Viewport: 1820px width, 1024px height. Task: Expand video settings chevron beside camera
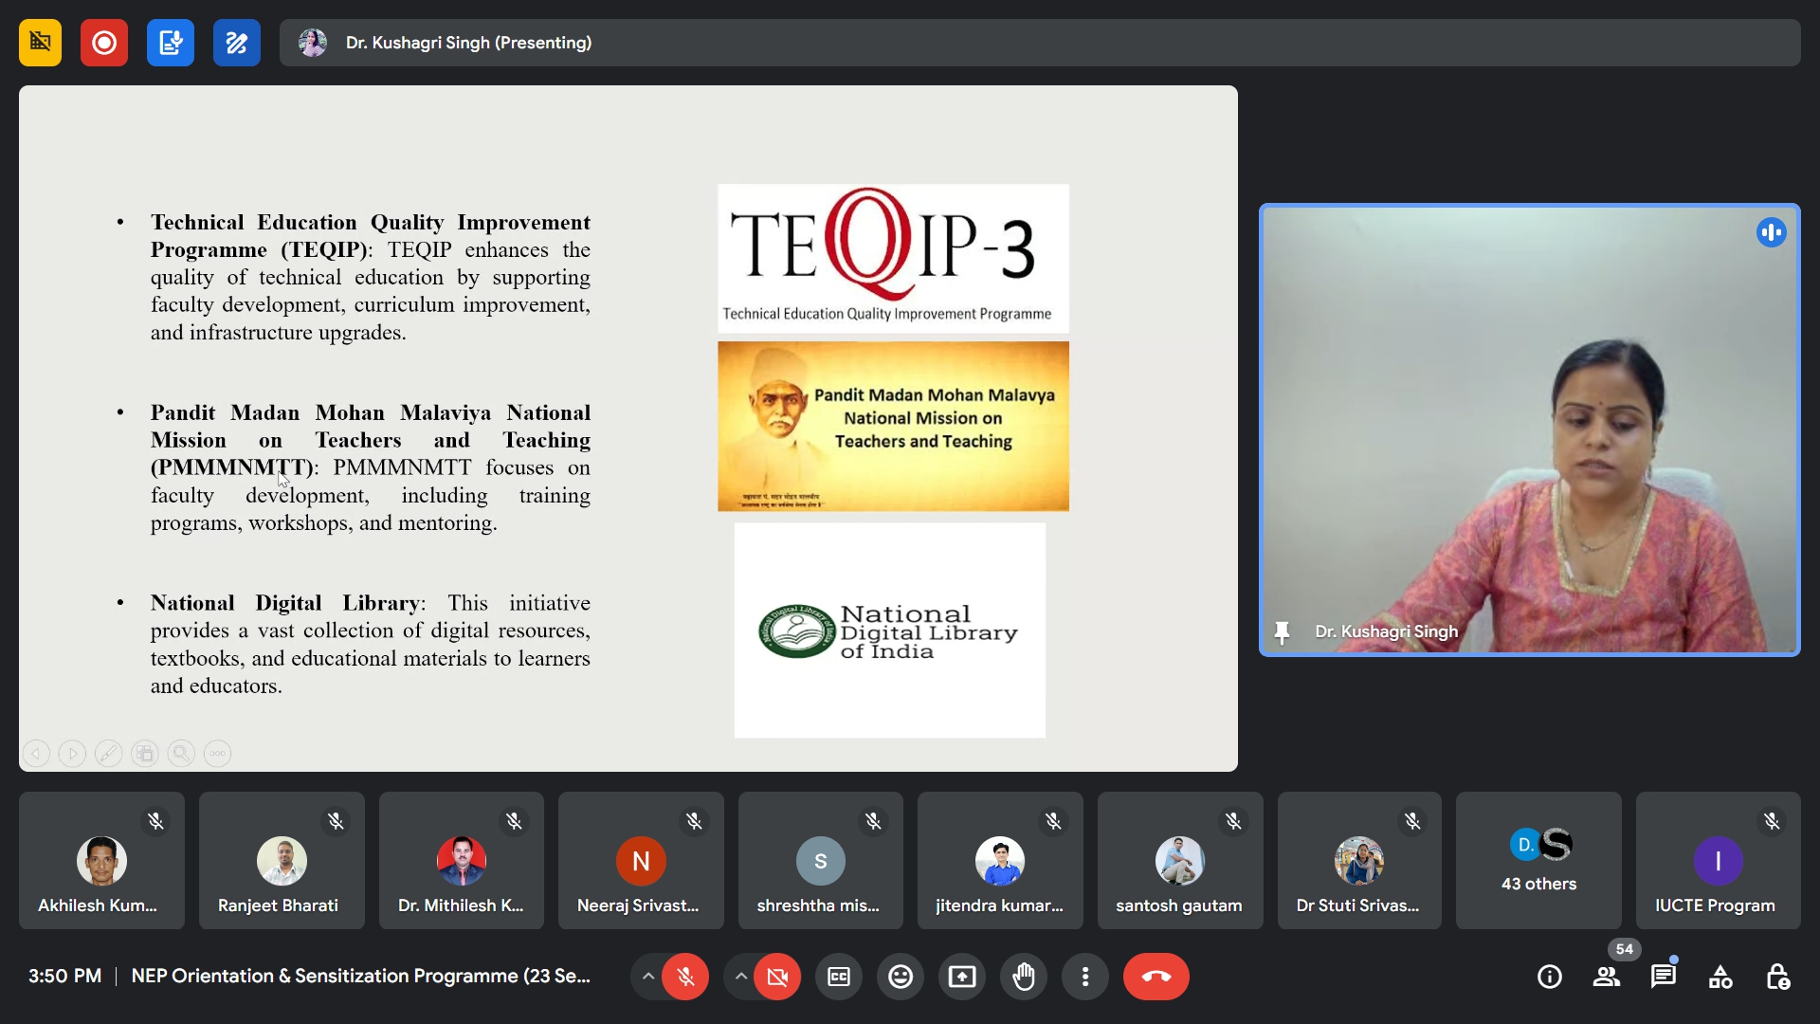click(x=741, y=977)
